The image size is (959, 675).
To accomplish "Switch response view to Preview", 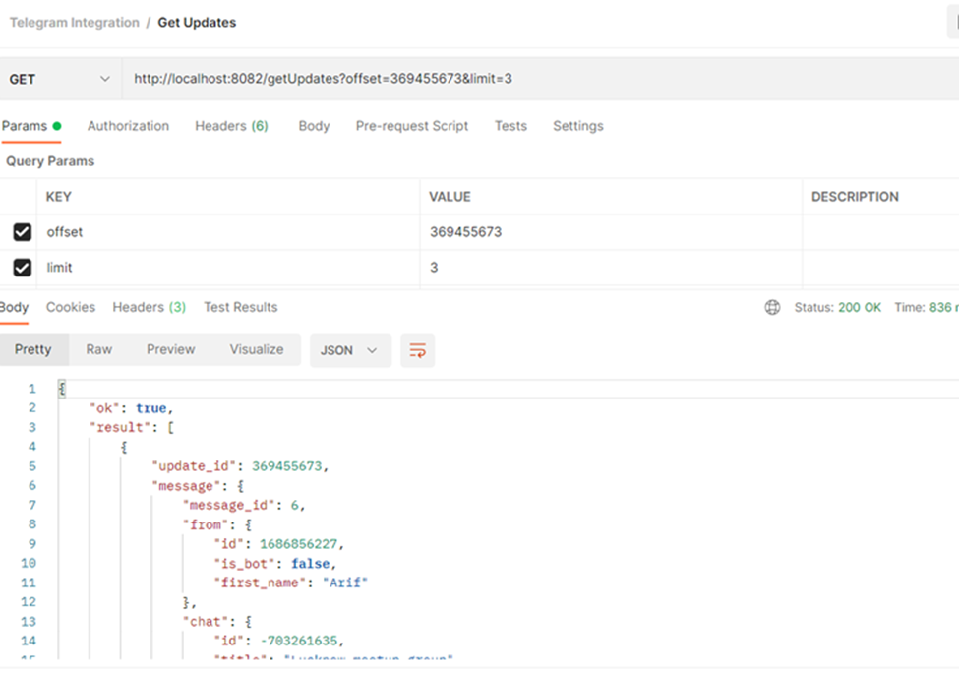I will [170, 349].
